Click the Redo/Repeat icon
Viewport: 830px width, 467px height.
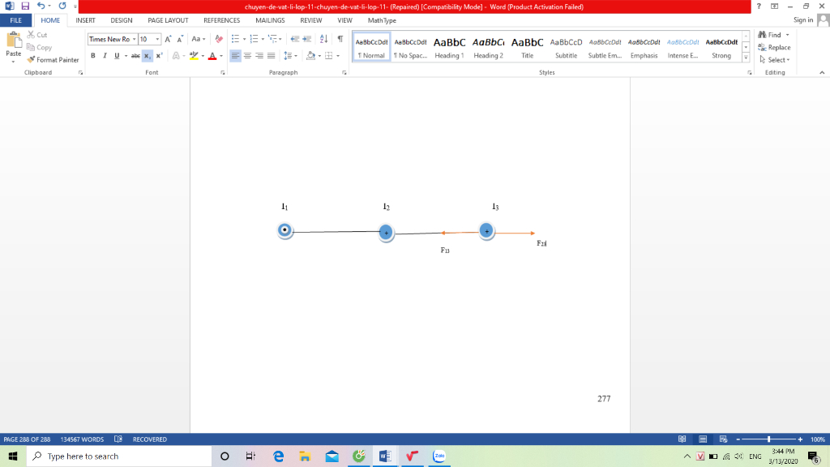(x=62, y=6)
